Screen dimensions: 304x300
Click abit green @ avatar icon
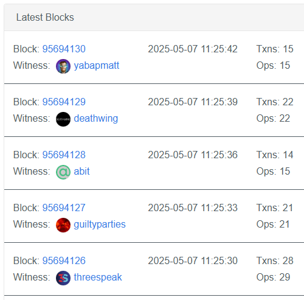[x=63, y=172]
